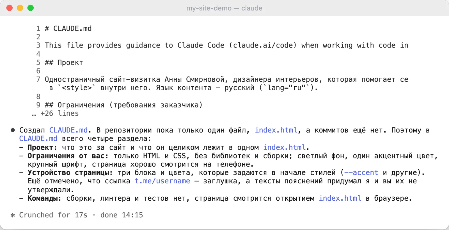
Task: Click the "## Проект" heading on line 5
Action: pyautogui.click(x=64, y=63)
